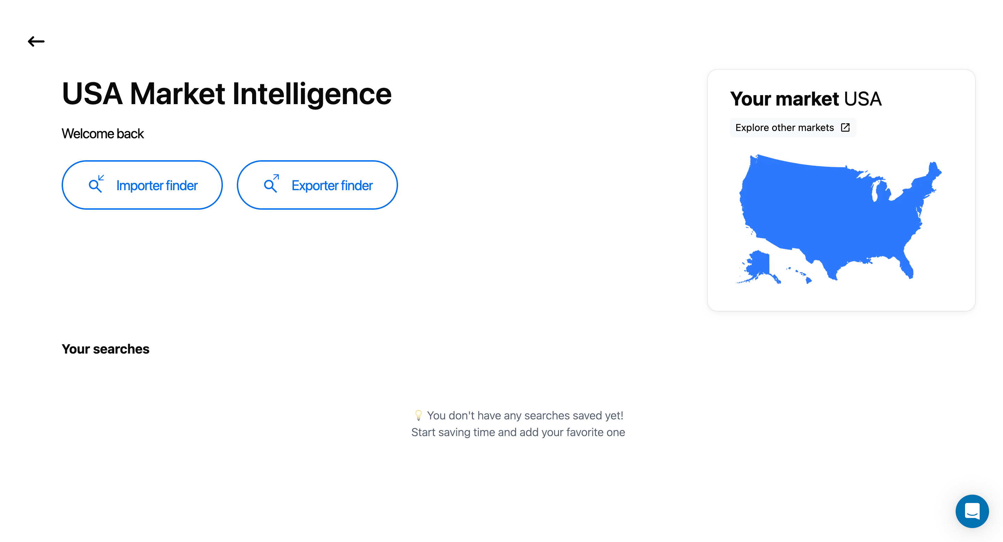This screenshot has width=1003, height=542.
Task: Click the external link icon
Action: point(845,127)
